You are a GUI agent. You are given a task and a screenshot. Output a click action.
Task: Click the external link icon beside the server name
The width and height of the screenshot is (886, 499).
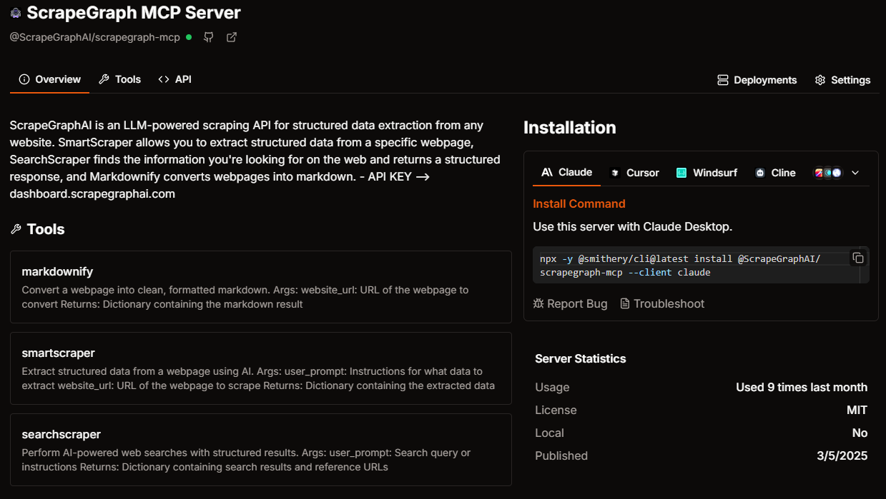(231, 37)
